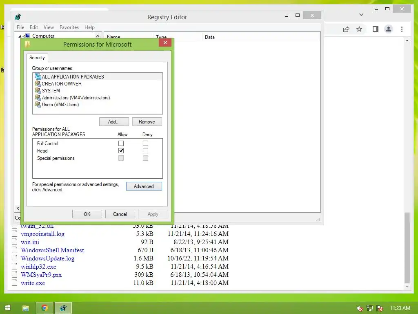418x314 pixels.
Task: Select CREATOR OWNER in the user list
Action: click(98, 83)
